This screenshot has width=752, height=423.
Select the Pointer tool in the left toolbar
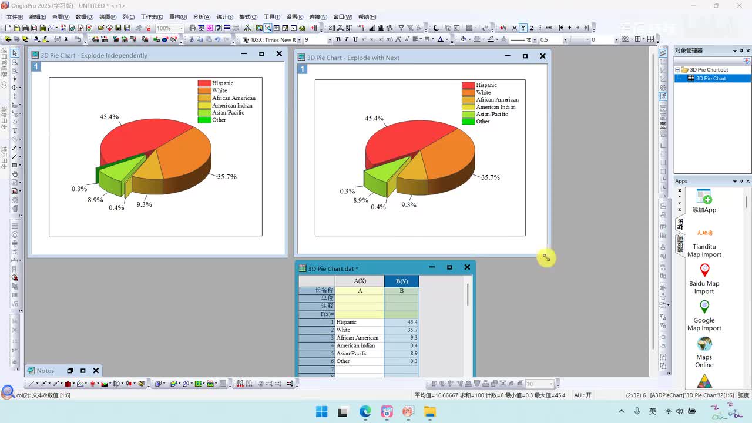[15, 53]
